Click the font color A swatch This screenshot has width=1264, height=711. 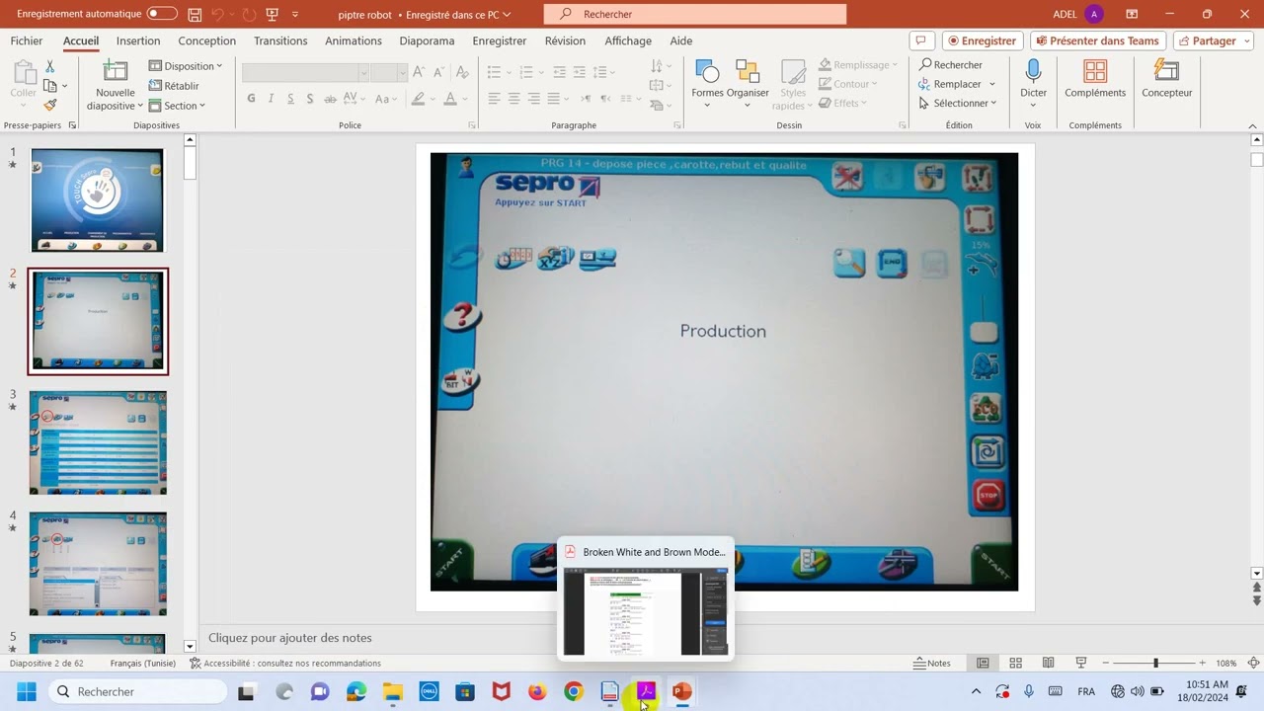coord(450,99)
